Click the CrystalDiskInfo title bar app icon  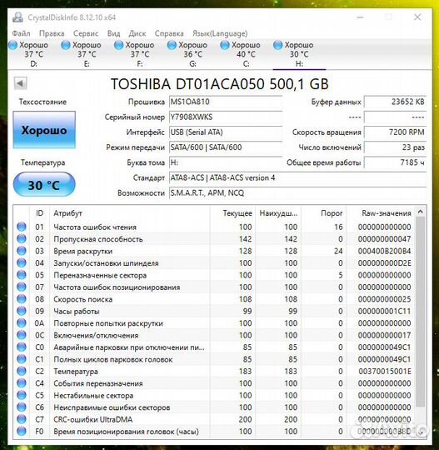(x=17, y=17)
